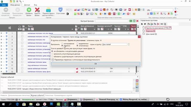
Task: Close the Копирование / перенос строк dialog
Action: click(x=139, y=37)
